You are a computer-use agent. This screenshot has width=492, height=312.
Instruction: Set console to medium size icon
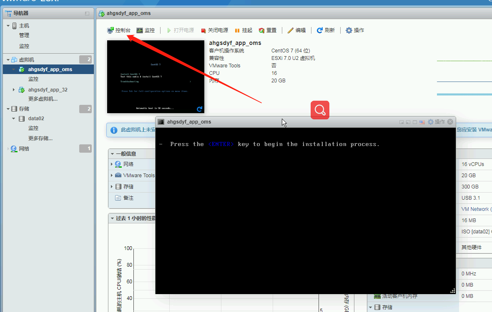coord(408,122)
